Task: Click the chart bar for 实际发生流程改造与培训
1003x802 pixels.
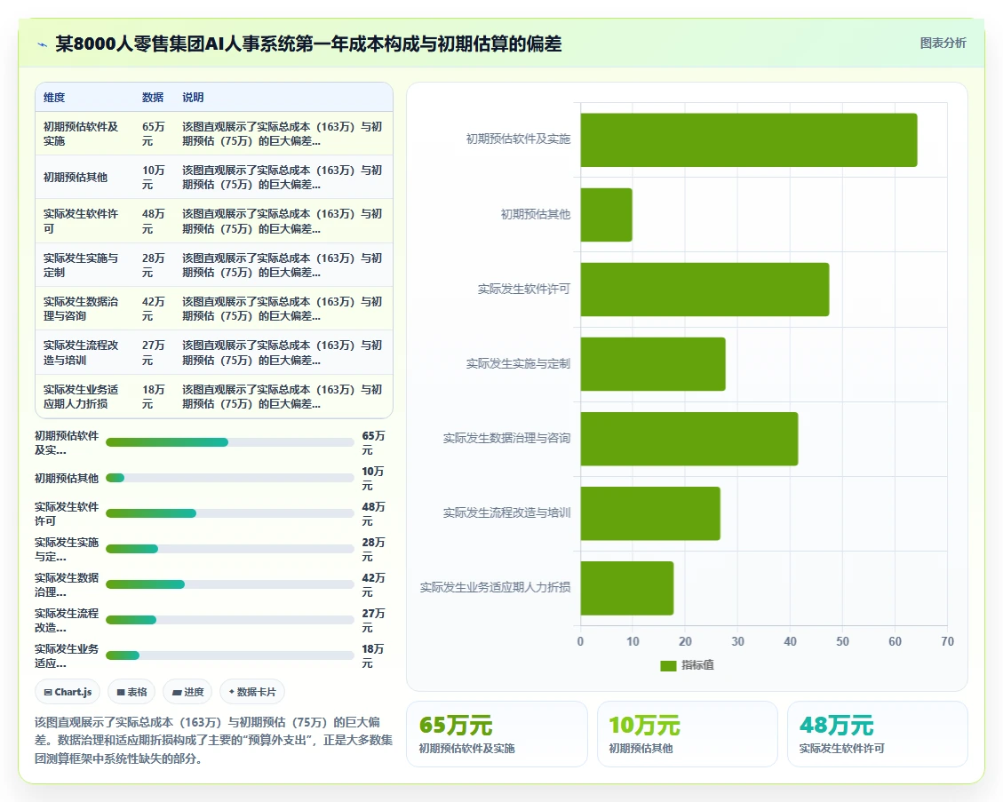Action: pos(650,513)
